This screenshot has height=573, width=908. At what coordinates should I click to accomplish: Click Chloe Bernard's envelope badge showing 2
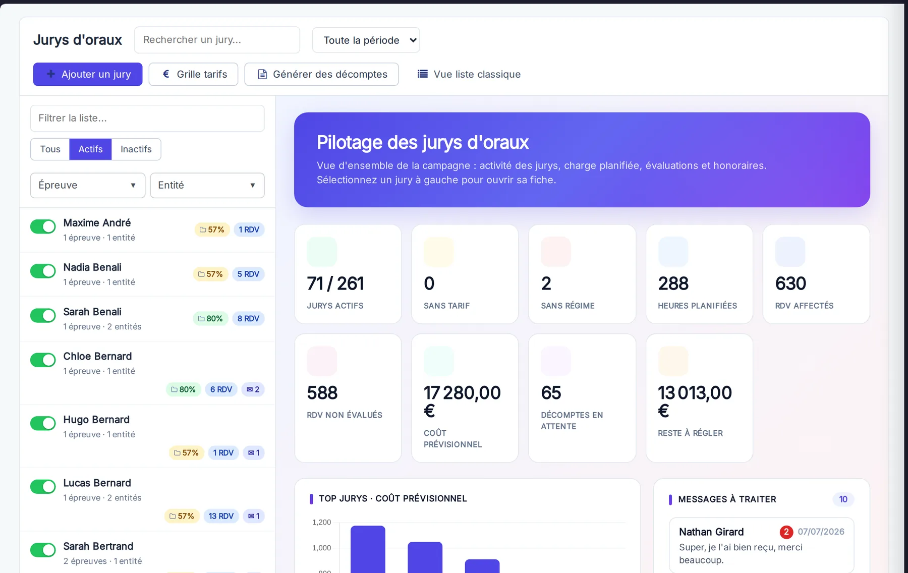[253, 389]
